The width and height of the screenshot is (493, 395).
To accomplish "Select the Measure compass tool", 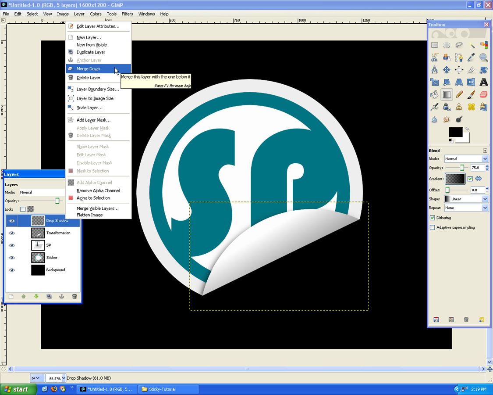I will click(435, 70).
